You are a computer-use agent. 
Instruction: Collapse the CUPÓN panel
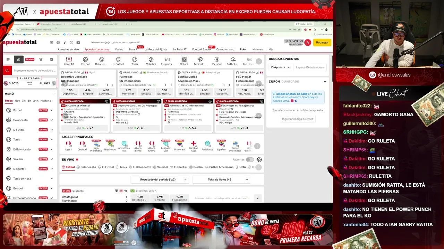[x=325, y=82]
